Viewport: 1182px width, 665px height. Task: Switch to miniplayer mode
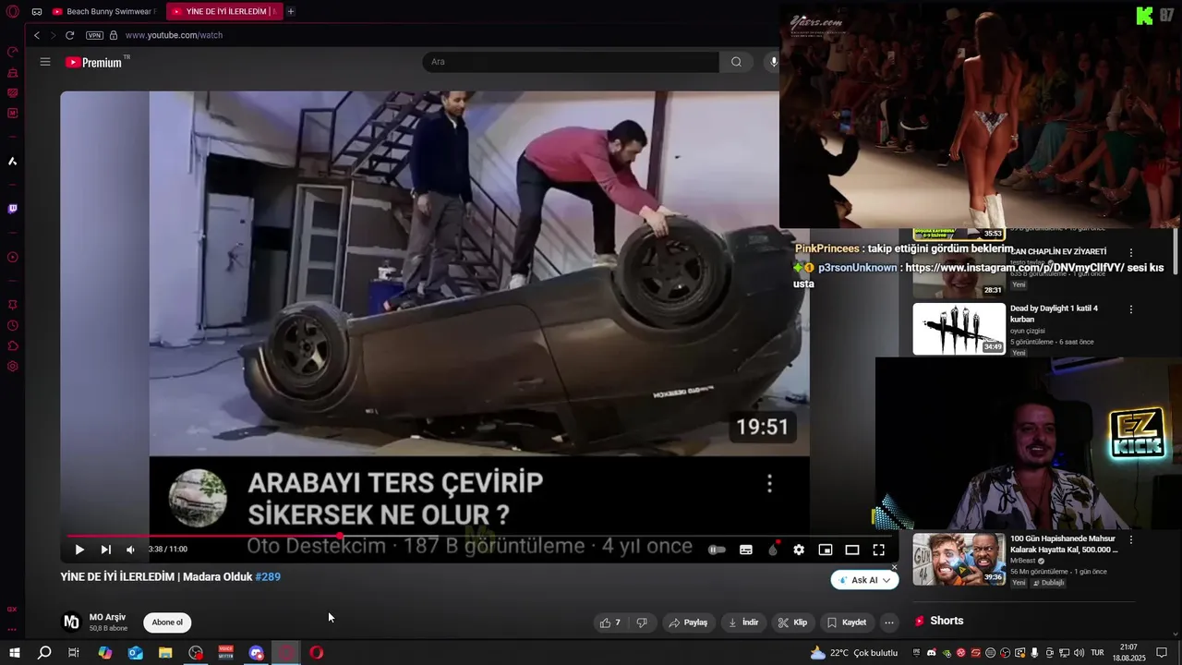(826, 550)
